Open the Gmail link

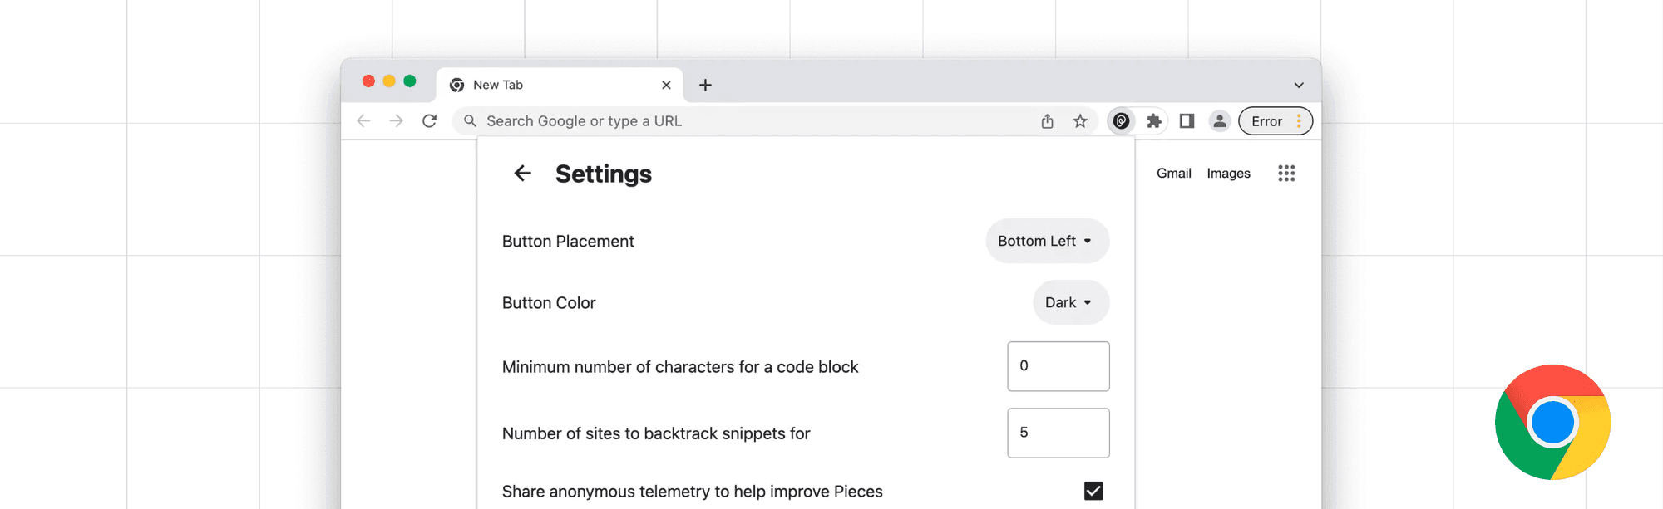pos(1173,173)
